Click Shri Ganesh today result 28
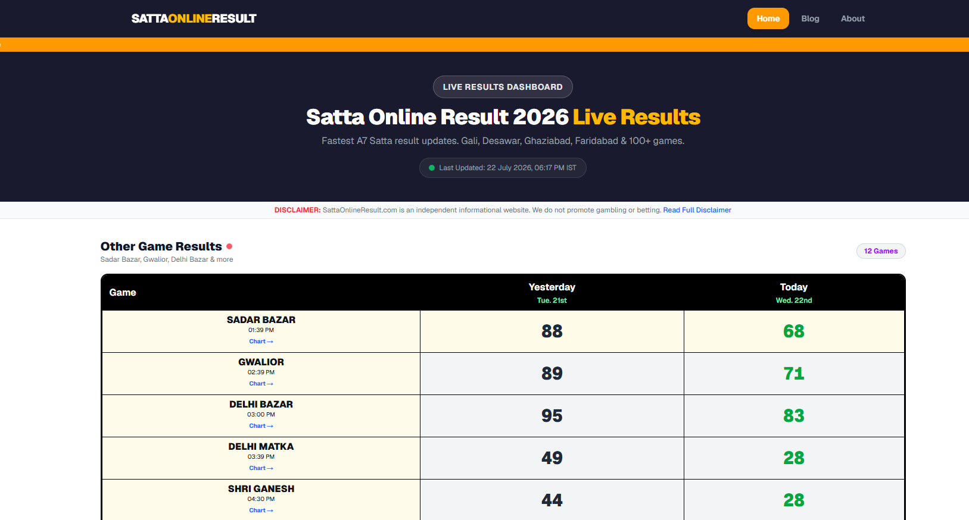The image size is (969, 520). [x=793, y=500]
